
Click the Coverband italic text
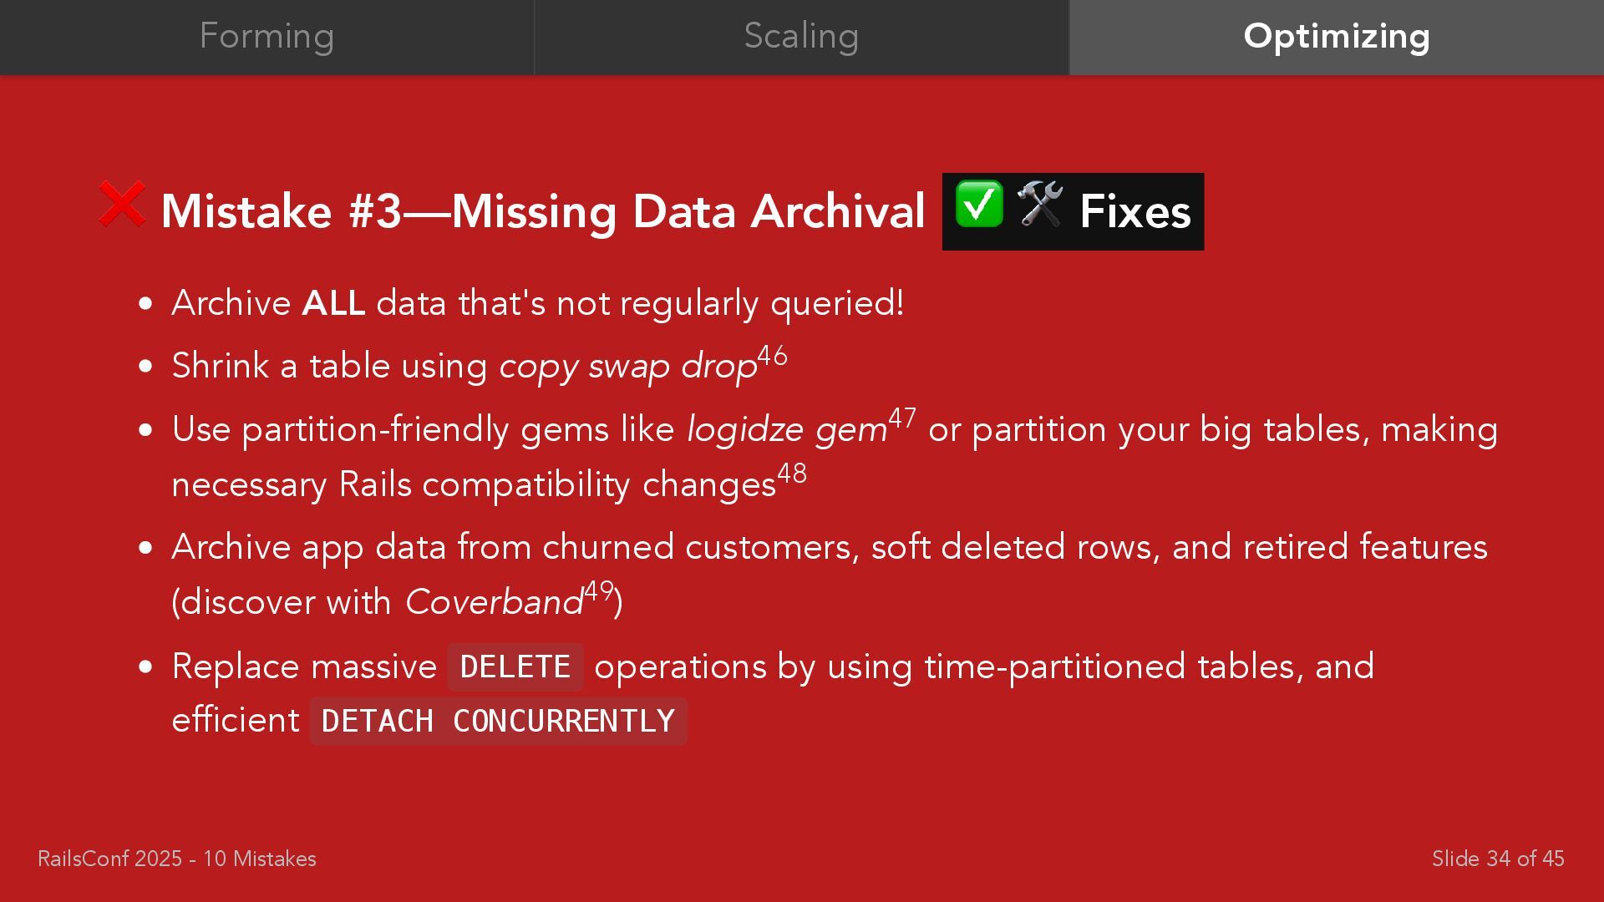494,602
